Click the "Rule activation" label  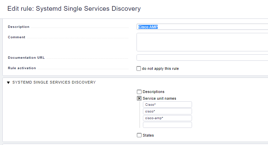point(22,68)
